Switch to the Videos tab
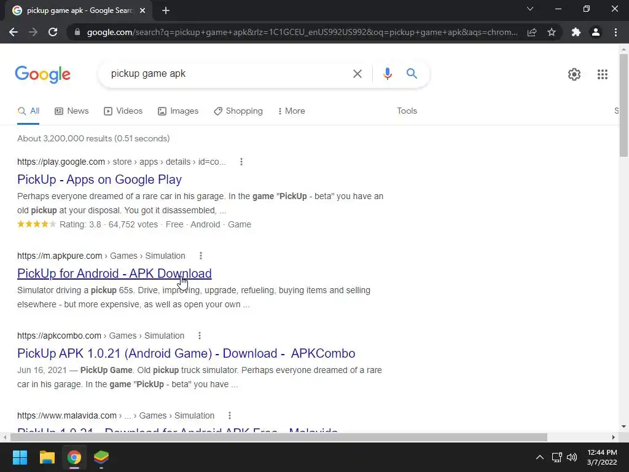Viewport: 629px width, 472px height. 123,111
